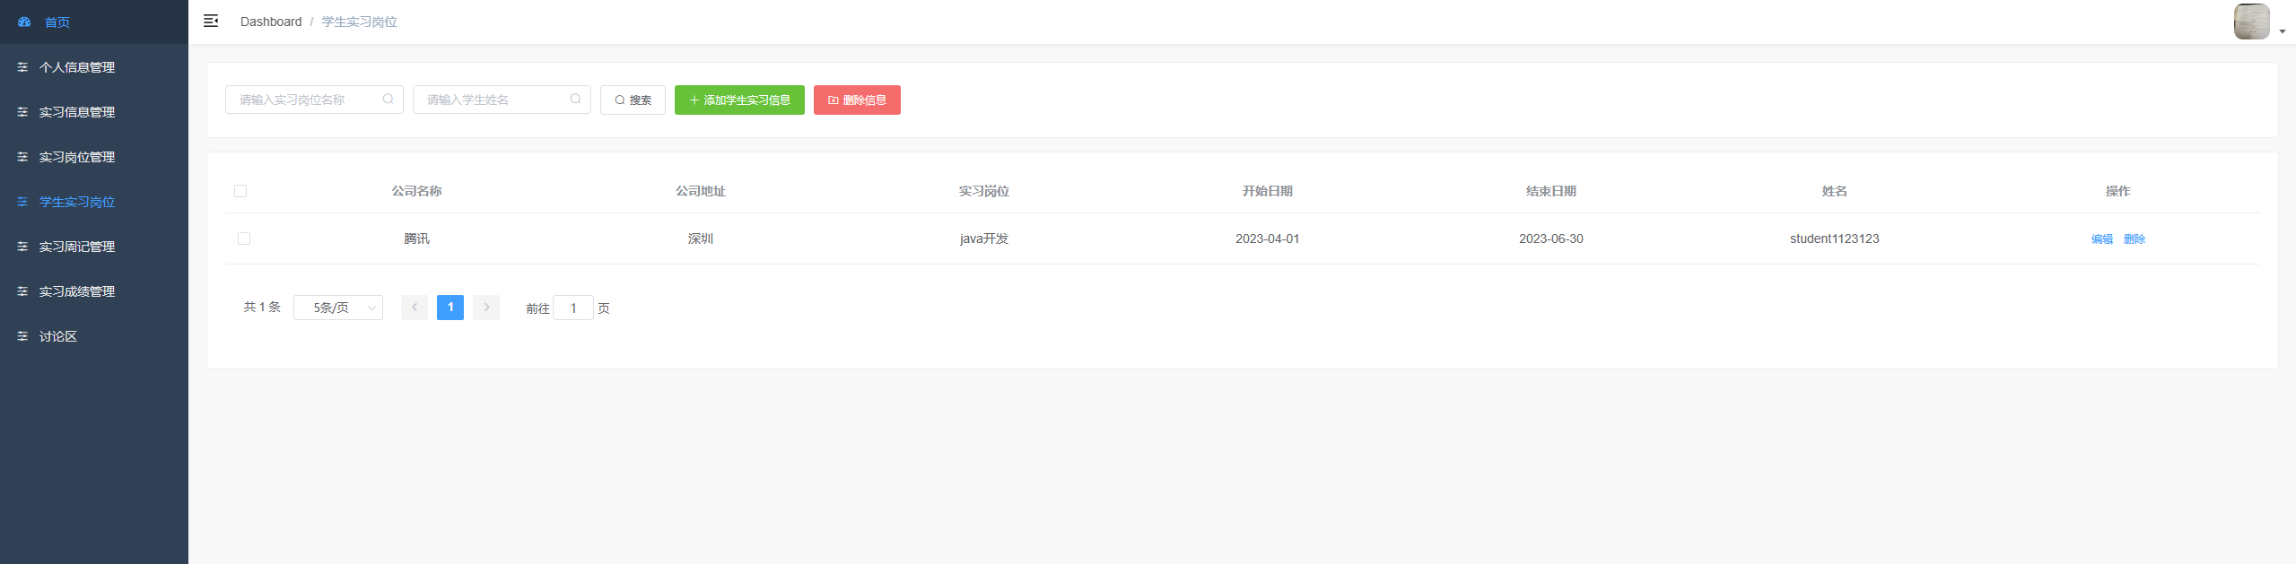Click the icon beside 讨论区 in sidebar

click(x=22, y=336)
